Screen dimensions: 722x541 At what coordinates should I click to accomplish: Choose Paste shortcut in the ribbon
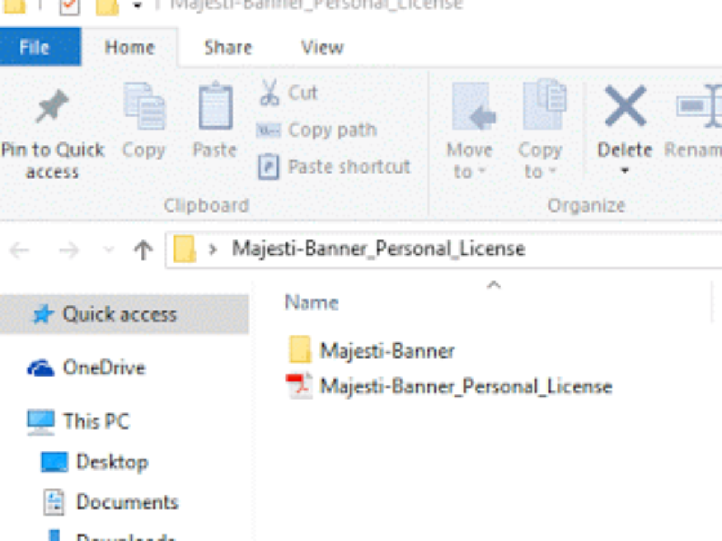point(348,167)
